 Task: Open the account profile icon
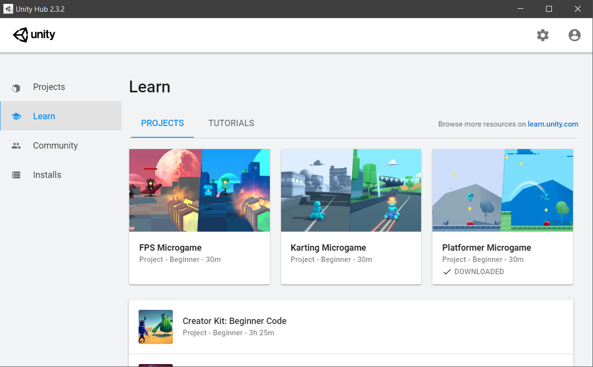point(574,35)
